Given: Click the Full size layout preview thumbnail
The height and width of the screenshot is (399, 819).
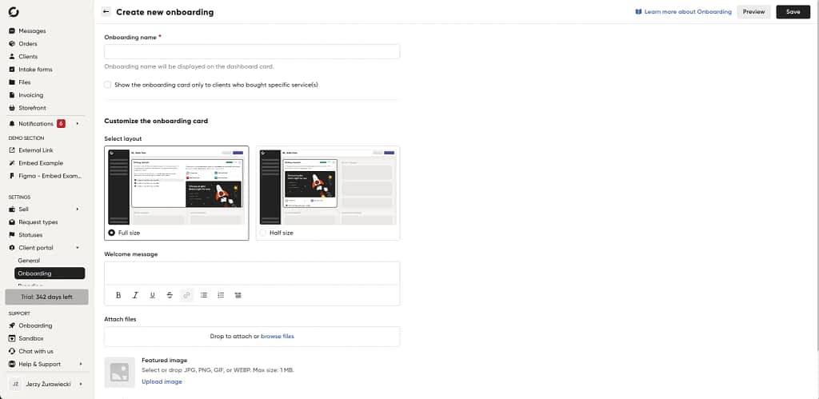Looking at the screenshot, I should (x=177, y=186).
